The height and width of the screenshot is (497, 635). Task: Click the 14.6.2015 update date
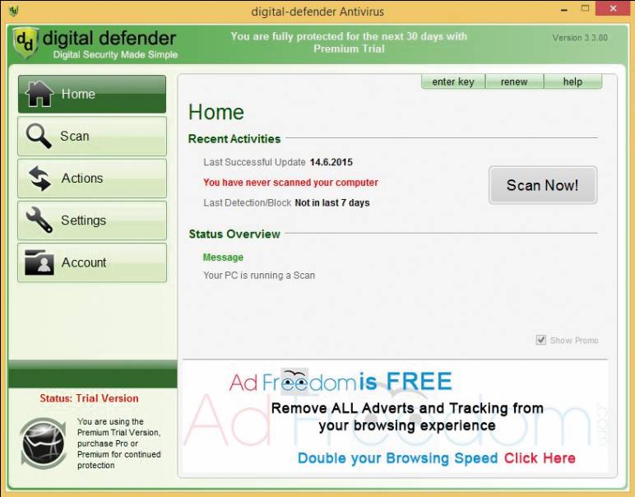(331, 162)
